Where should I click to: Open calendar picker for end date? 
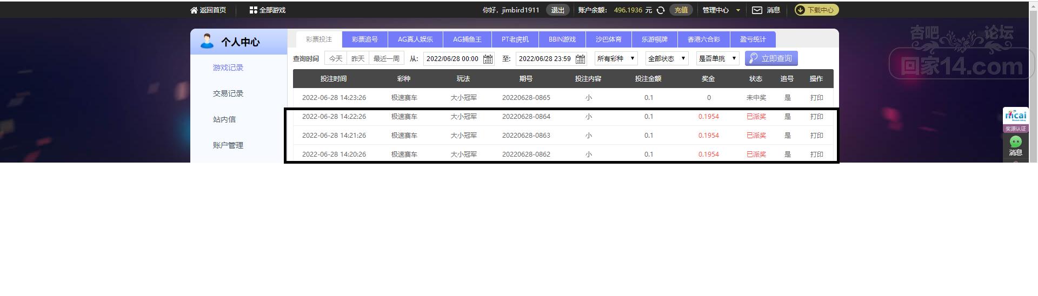point(580,59)
